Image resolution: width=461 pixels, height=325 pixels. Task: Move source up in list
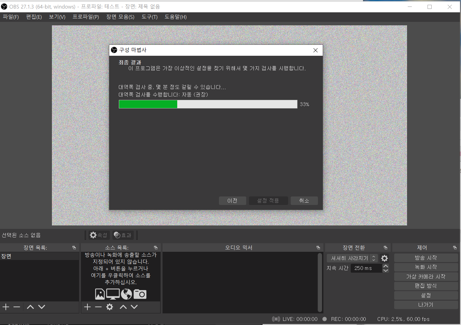pyautogui.click(x=123, y=307)
